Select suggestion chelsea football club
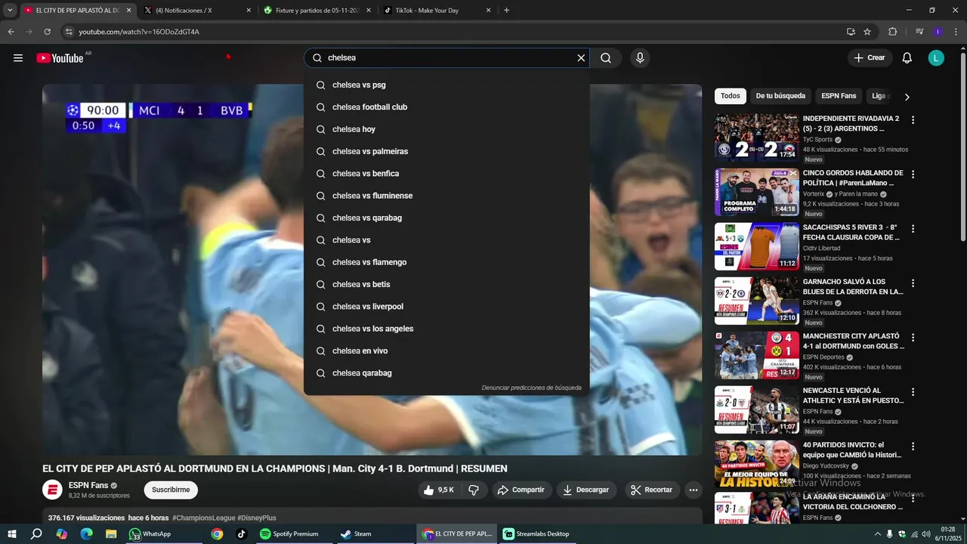Screen dimensions: 967x544 [x=446, y=107]
